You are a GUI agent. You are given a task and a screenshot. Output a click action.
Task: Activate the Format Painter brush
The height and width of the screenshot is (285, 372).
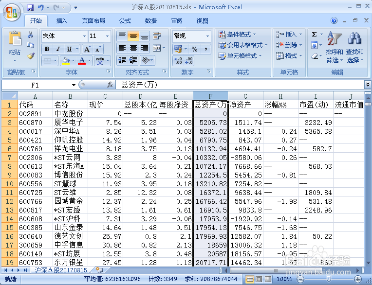tap(31, 56)
